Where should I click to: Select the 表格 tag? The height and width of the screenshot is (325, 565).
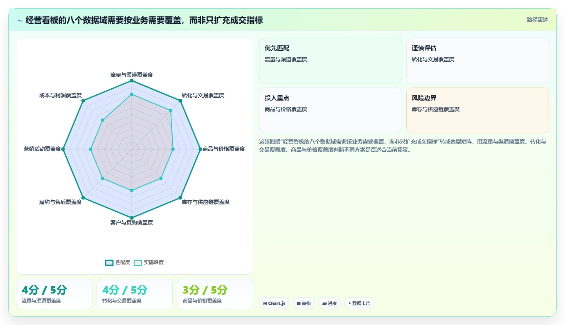(x=304, y=303)
